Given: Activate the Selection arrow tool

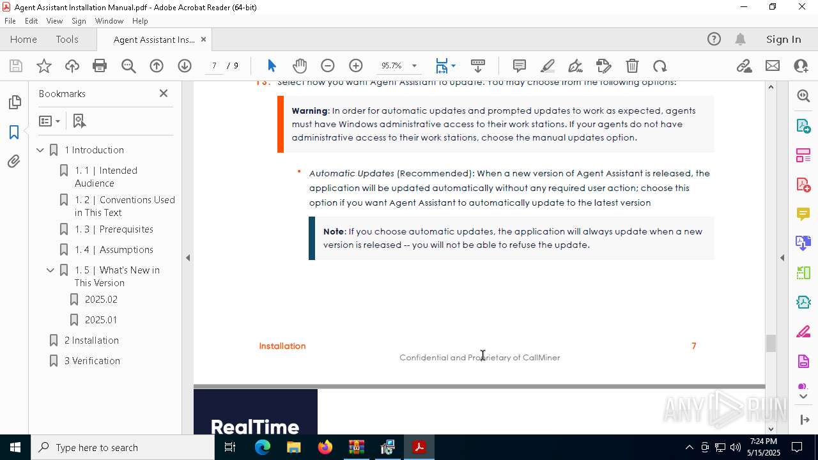Looking at the screenshot, I should pos(272,66).
